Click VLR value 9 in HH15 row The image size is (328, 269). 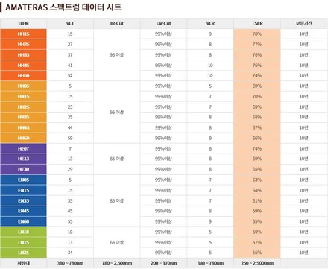[x=210, y=34]
